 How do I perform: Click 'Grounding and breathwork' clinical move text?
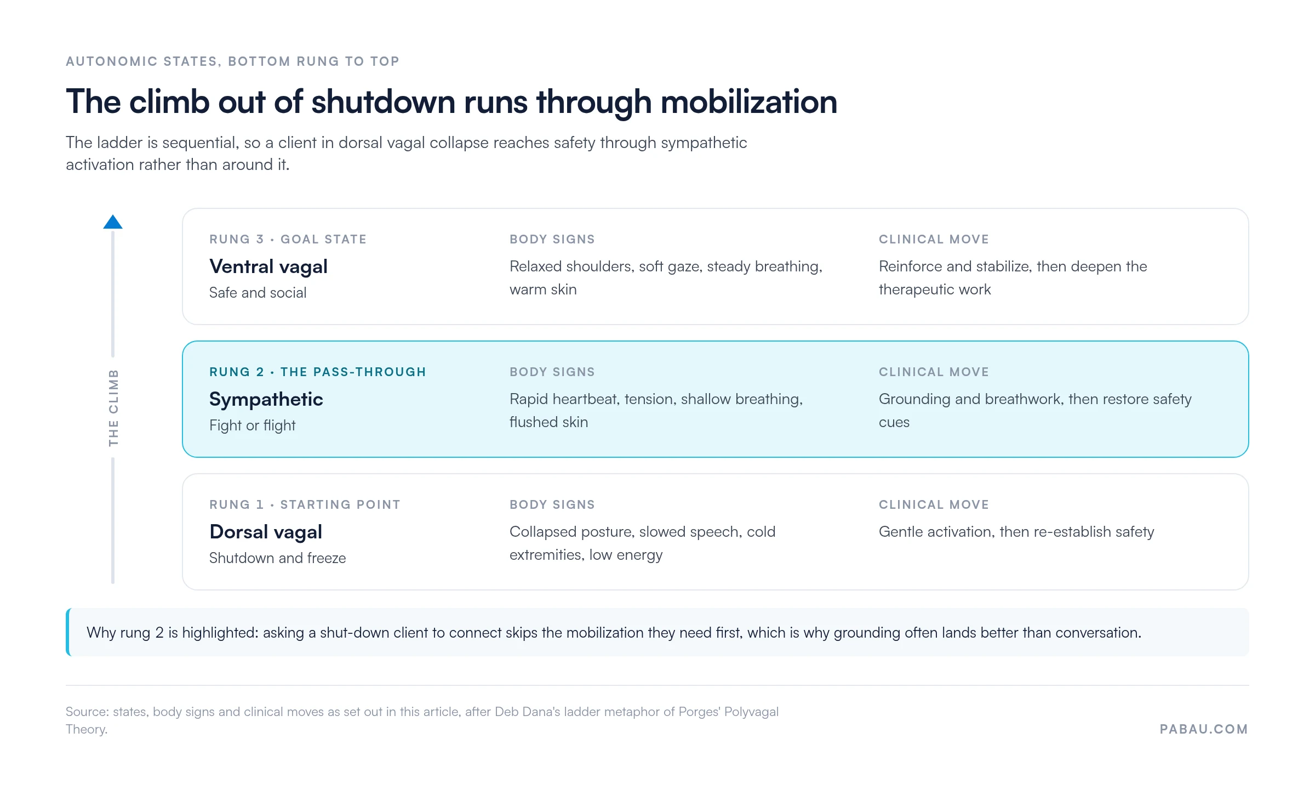pyautogui.click(x=1035, y=411)
